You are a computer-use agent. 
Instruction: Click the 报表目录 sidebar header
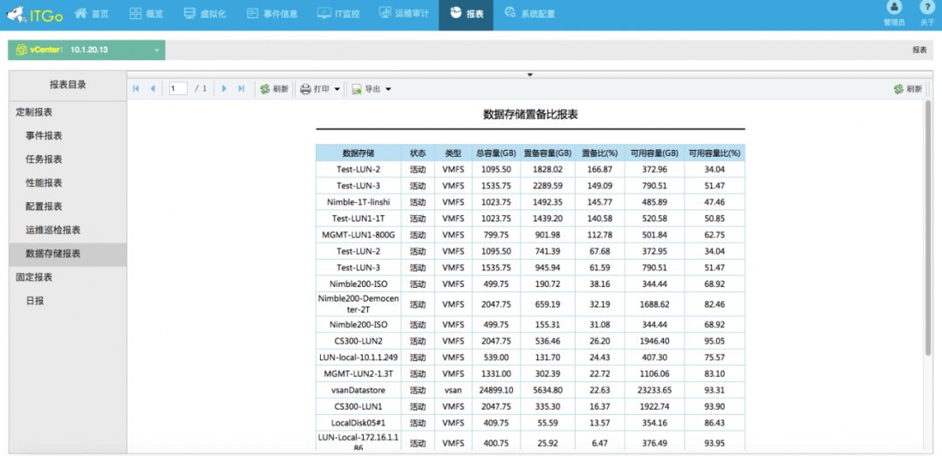67,85
